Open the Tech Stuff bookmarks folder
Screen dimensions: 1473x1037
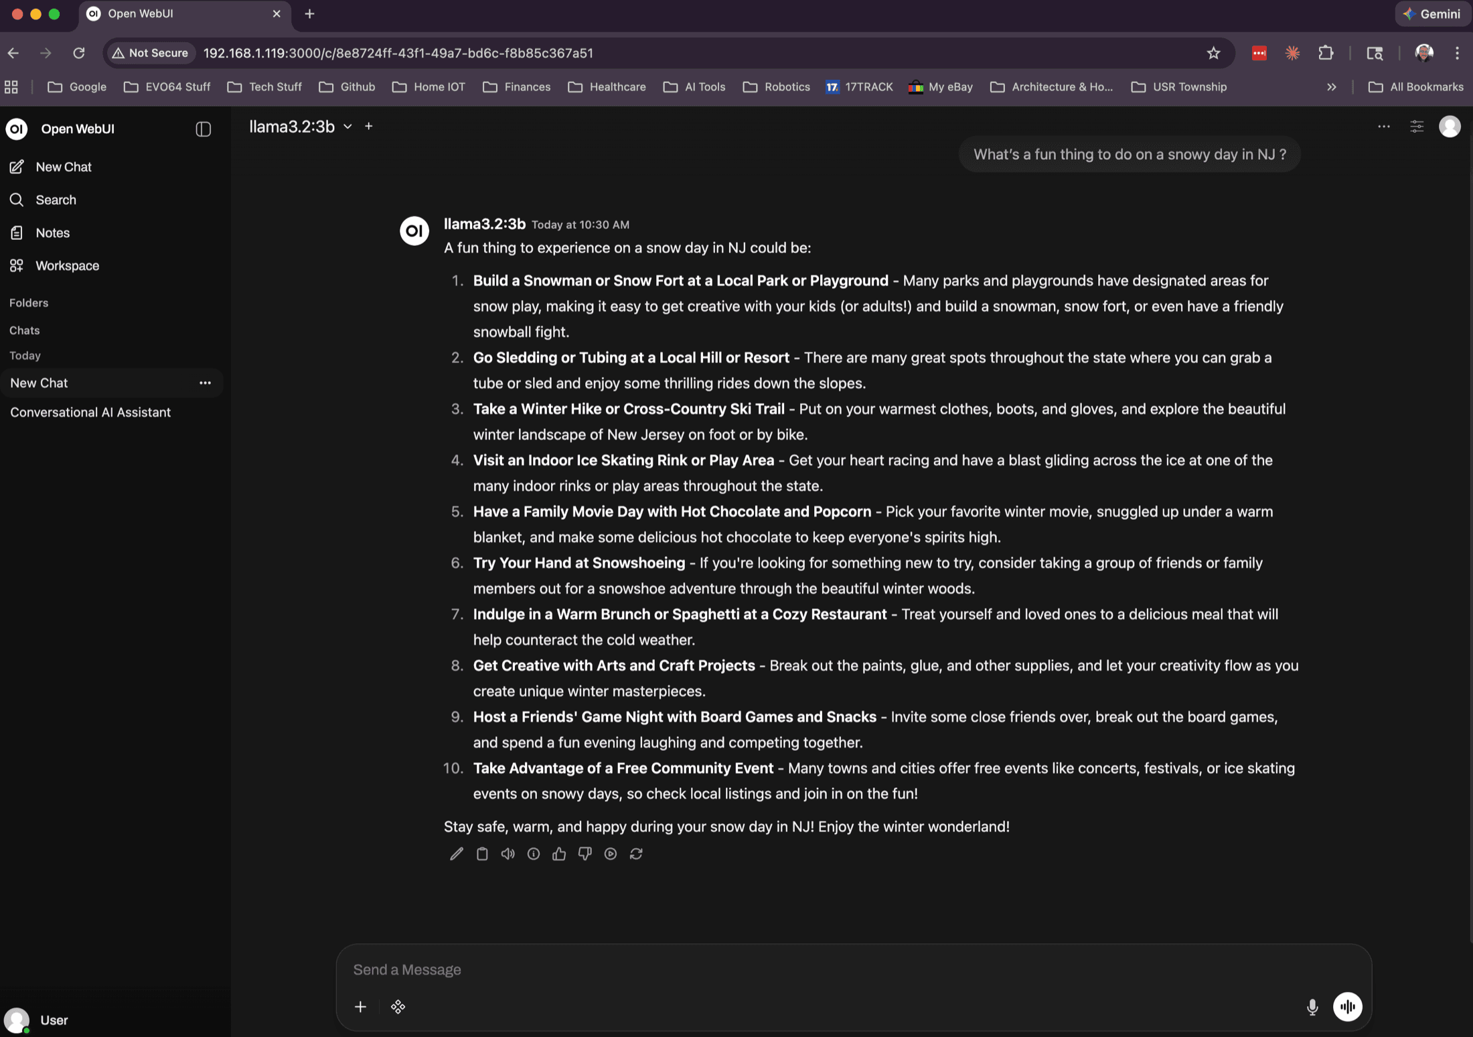(x=264, y=86)
